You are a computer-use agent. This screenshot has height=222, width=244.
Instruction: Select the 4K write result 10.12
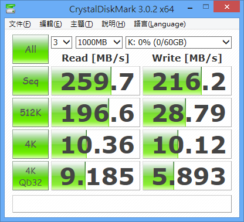[187, 144]
